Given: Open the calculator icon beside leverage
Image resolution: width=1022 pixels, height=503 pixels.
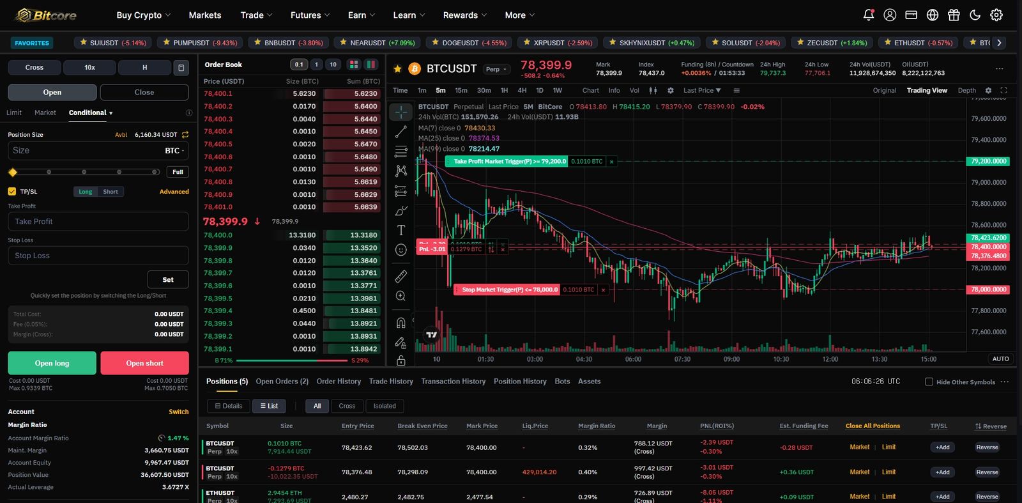Looking at the screenshot, I should pos(181,67).
